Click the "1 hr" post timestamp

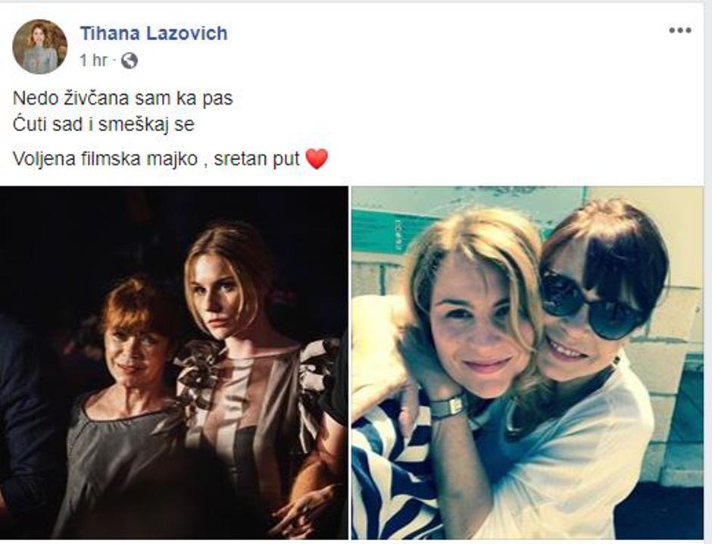pos(93,60)
